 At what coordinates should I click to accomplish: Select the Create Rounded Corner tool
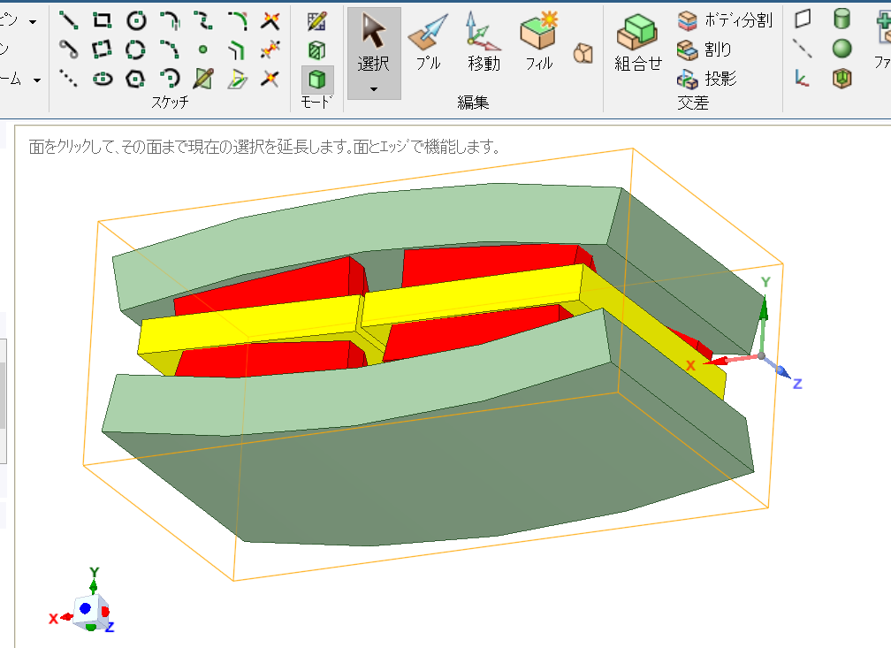click(237, 20)
